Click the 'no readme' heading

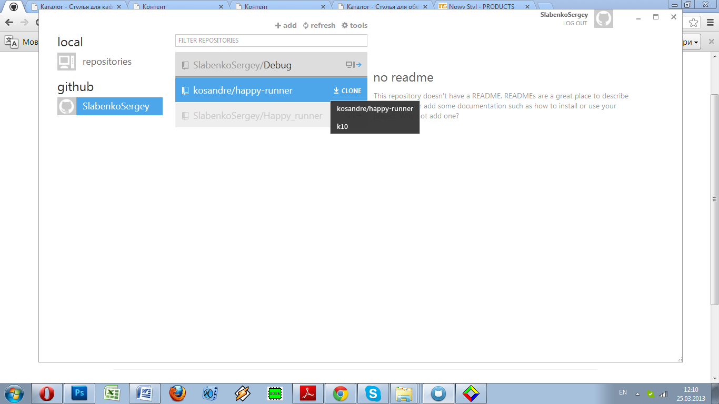point(403,77)
